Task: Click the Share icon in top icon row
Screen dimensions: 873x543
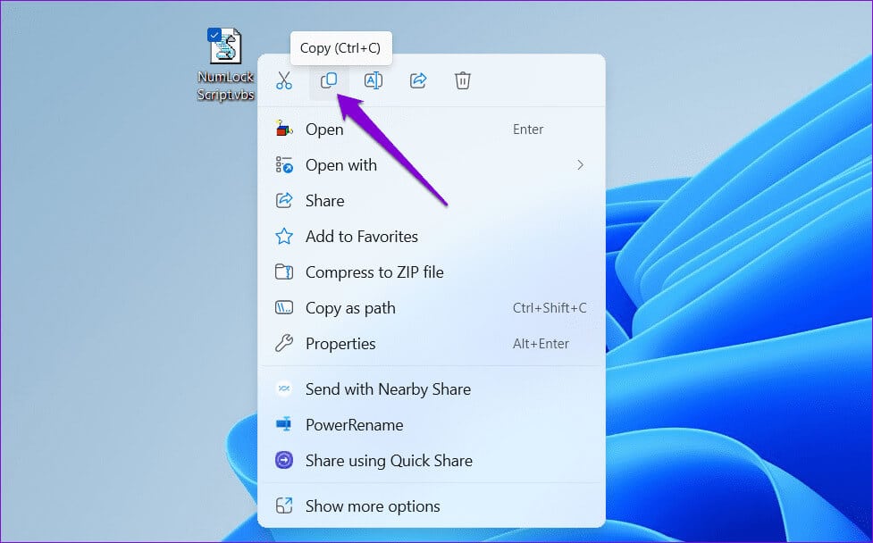Action: point(418,81)
